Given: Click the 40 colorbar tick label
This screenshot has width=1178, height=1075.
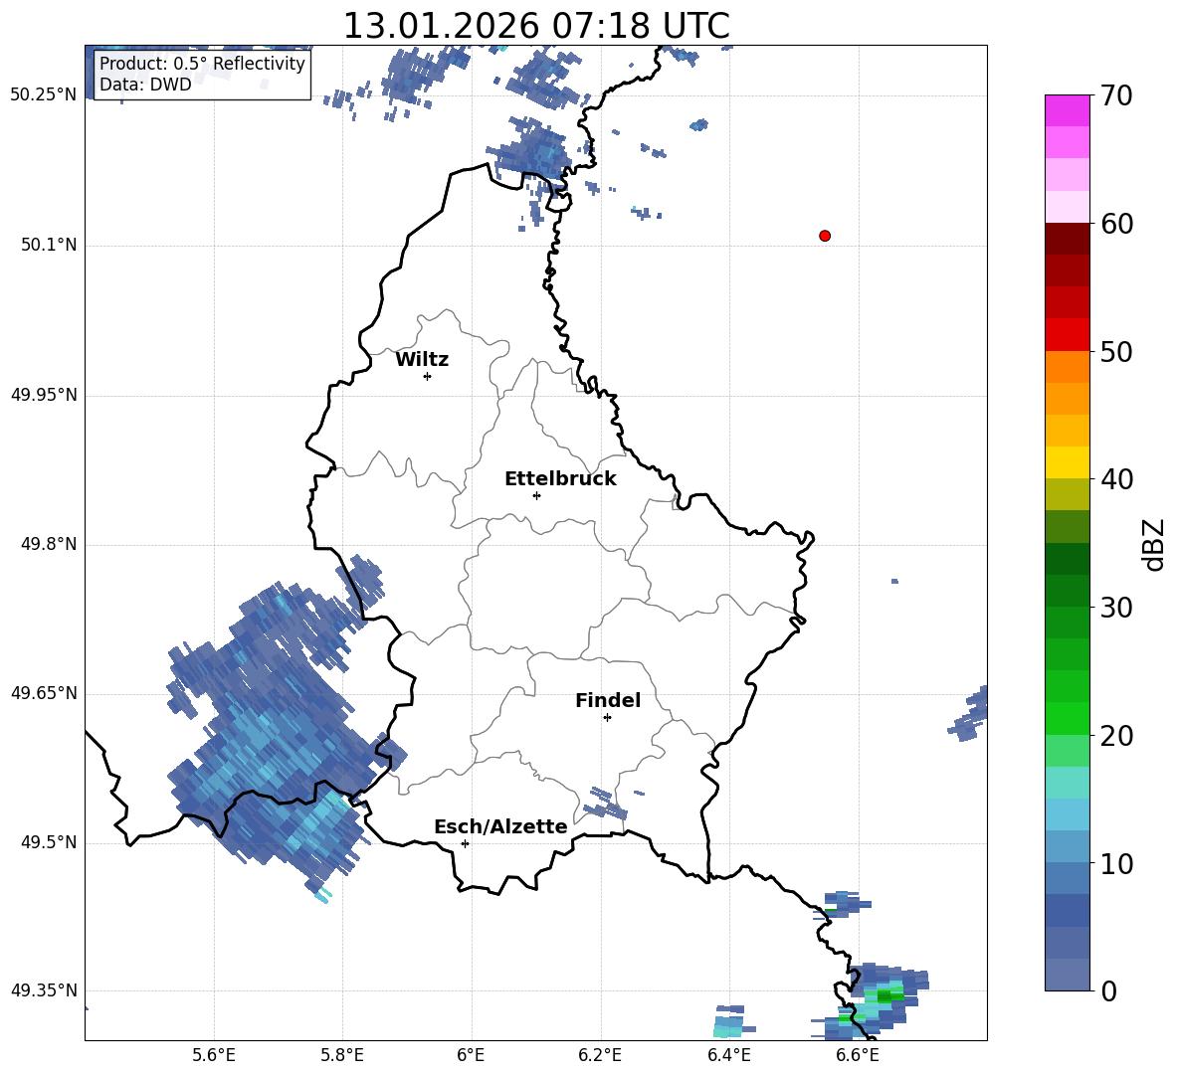Looking at the screenshot, I should tap(1116, 479).
